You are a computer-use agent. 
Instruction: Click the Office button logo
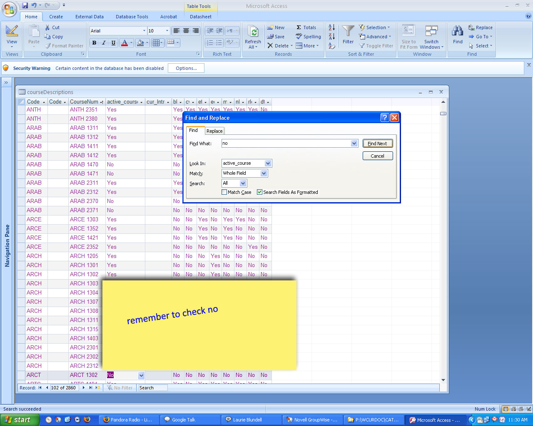coord(9,9)
